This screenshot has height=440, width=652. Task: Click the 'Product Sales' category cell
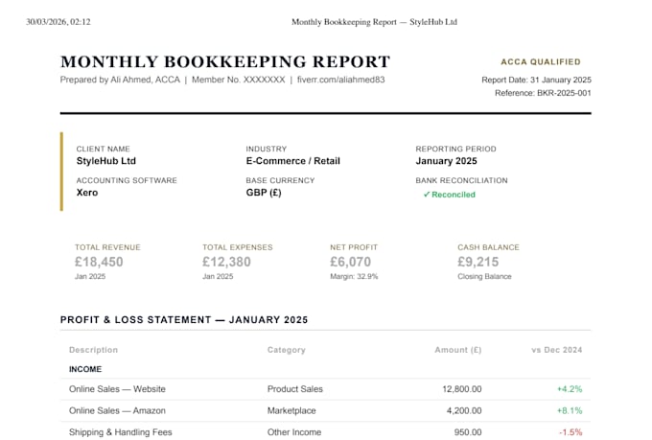[x=294, y=389]
